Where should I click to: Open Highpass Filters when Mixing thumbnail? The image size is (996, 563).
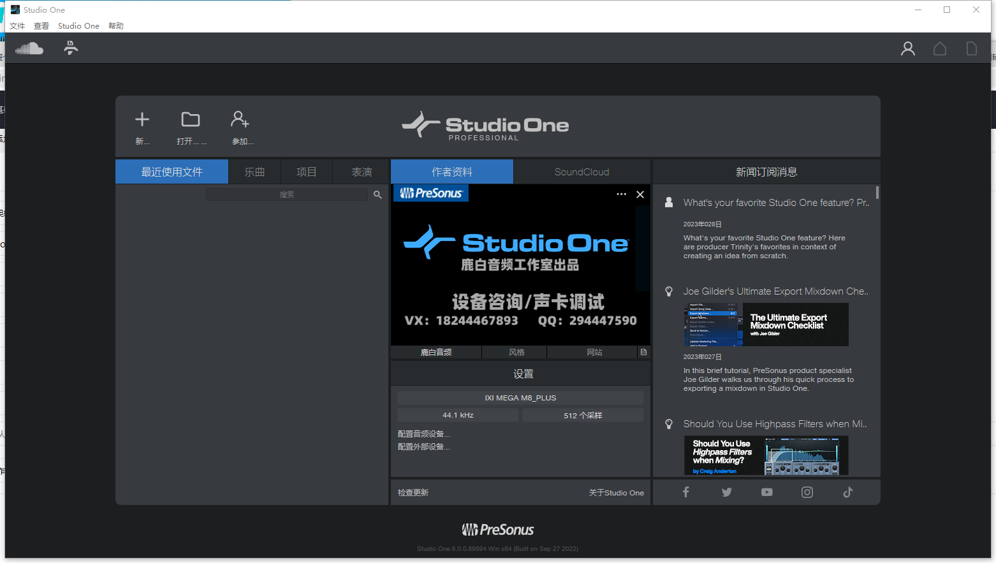tap(766, 455)
